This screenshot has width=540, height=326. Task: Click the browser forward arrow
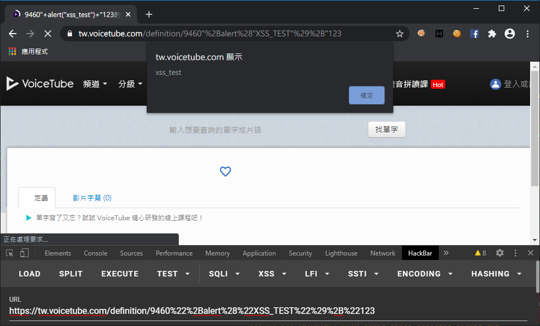pyautogui.click(x=30, y=34)
